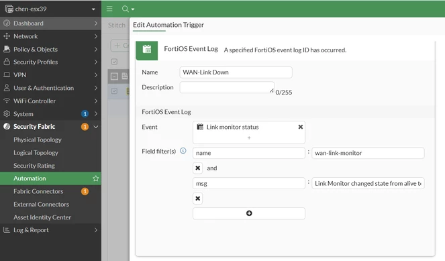This screenshot has height=261, width=445.
Task: Click the FortiOS Event Log green icon
Action: coord(147,50)
